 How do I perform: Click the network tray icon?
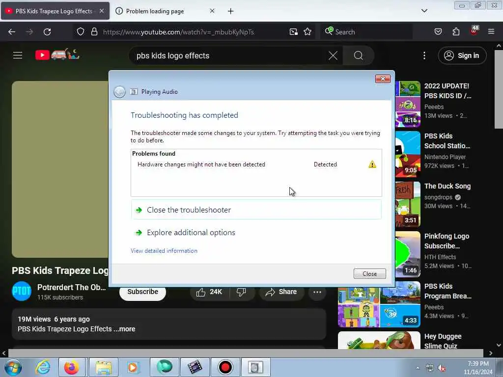coord(429,368)
